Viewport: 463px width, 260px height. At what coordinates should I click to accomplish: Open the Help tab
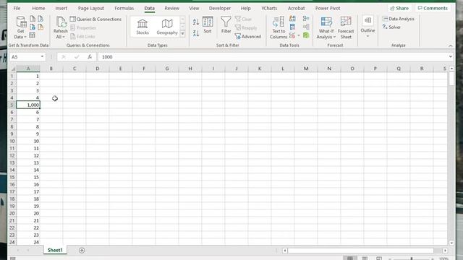pos(245,8)
